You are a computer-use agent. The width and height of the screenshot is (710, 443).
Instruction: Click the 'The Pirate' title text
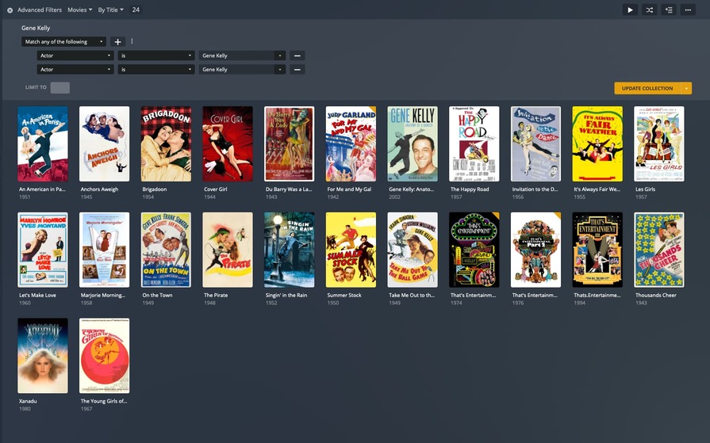(216, 295)
